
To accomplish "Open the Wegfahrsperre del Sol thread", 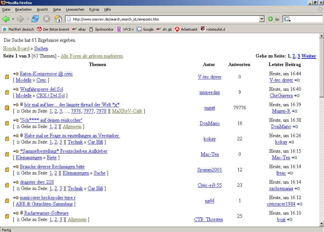I will point(41,89).
